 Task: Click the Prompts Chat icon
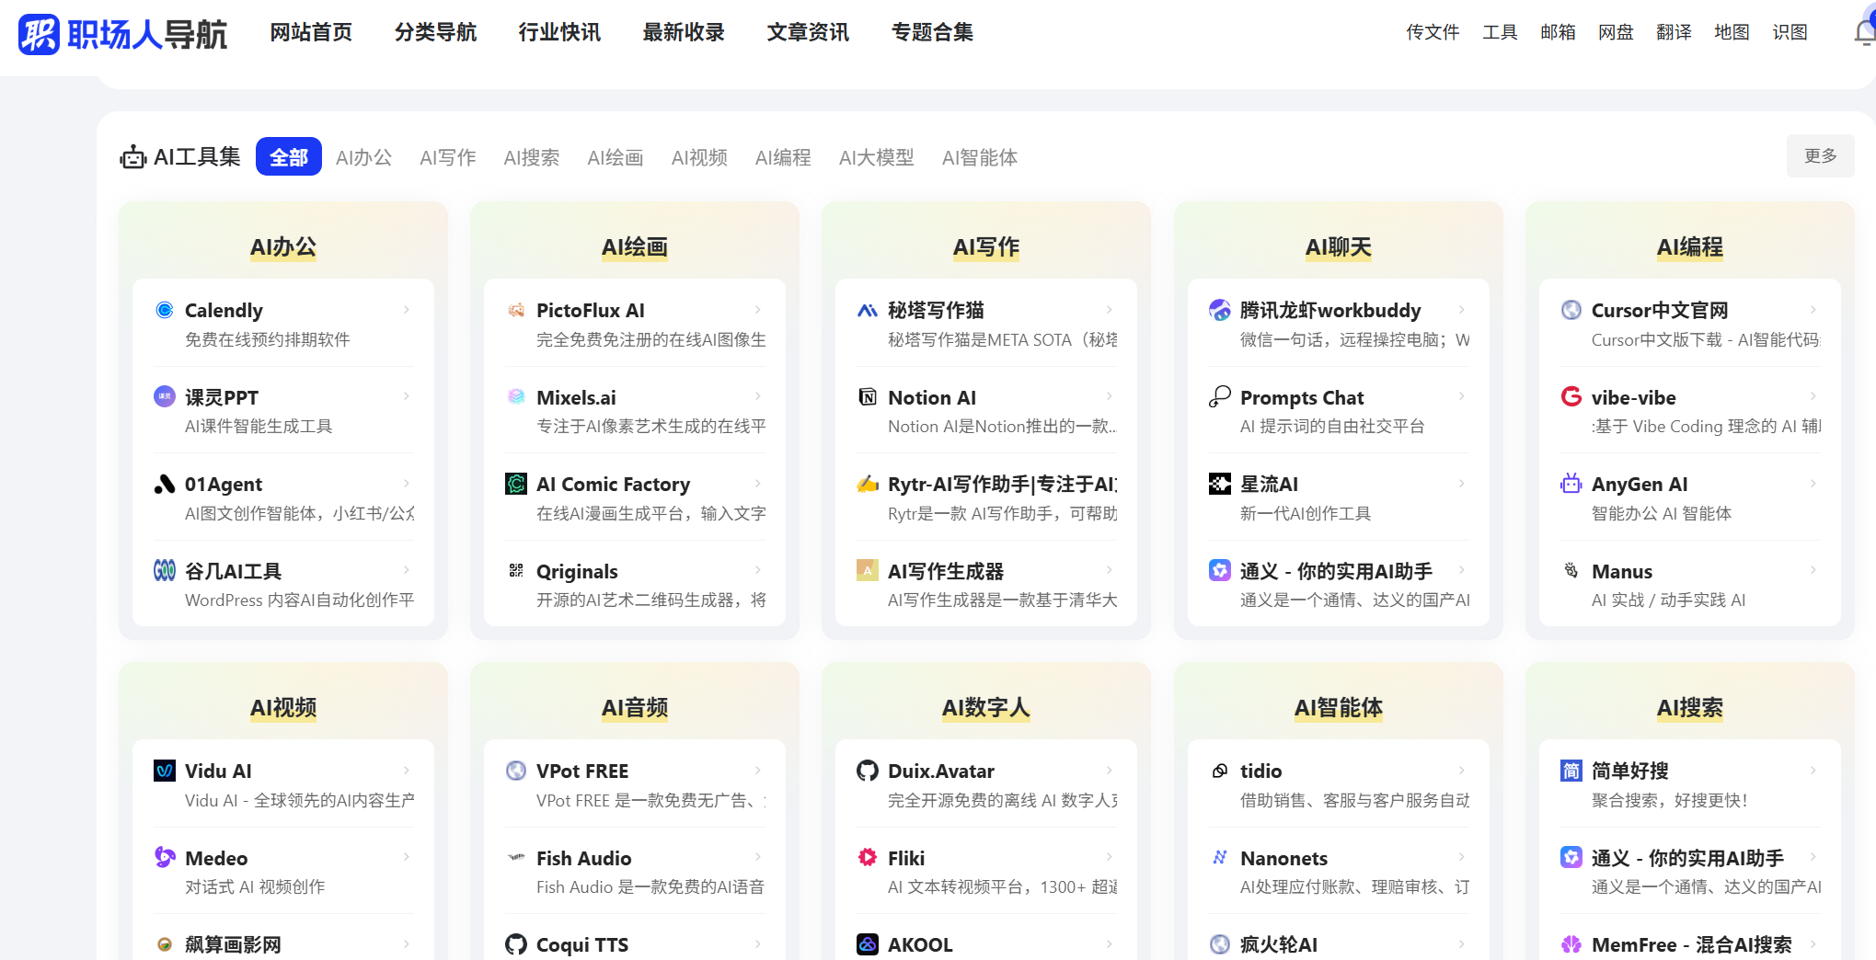pyautogui.click(x=1220, y=396)
